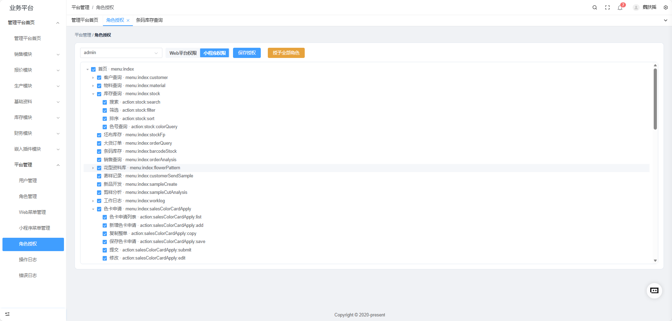Switch to 管理平台首页 tab
This screenshot has height=321, width=672.
(85, 20)
